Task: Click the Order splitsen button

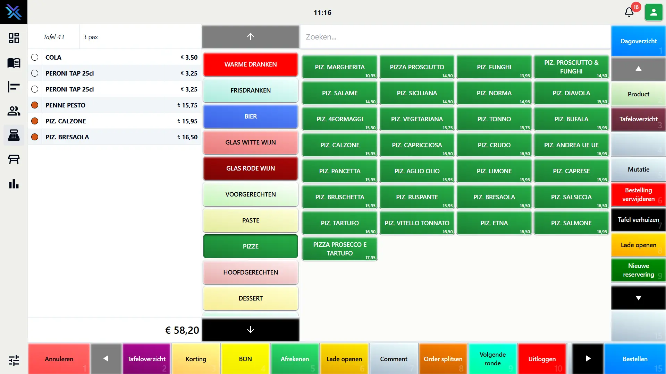Action: (443, 359)
